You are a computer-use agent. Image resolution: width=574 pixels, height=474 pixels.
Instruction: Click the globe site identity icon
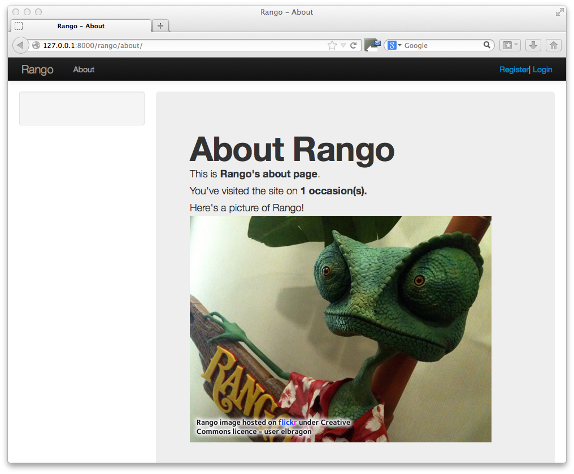pos(36,45)
